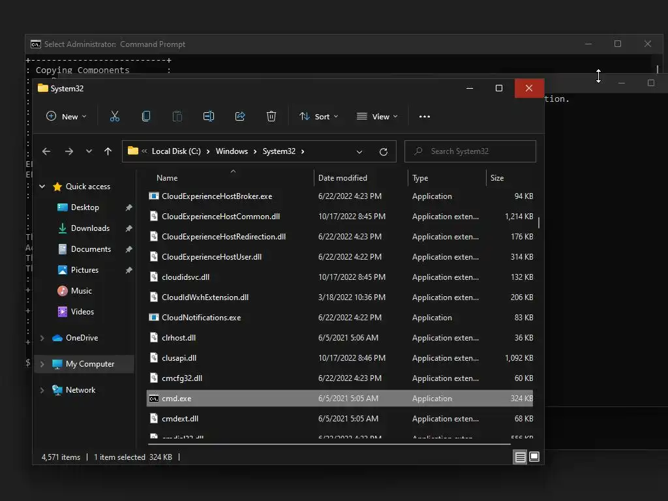Click the pin icon beside Downloads
This screenshot has height=501, width=668.
click(129, 228)
